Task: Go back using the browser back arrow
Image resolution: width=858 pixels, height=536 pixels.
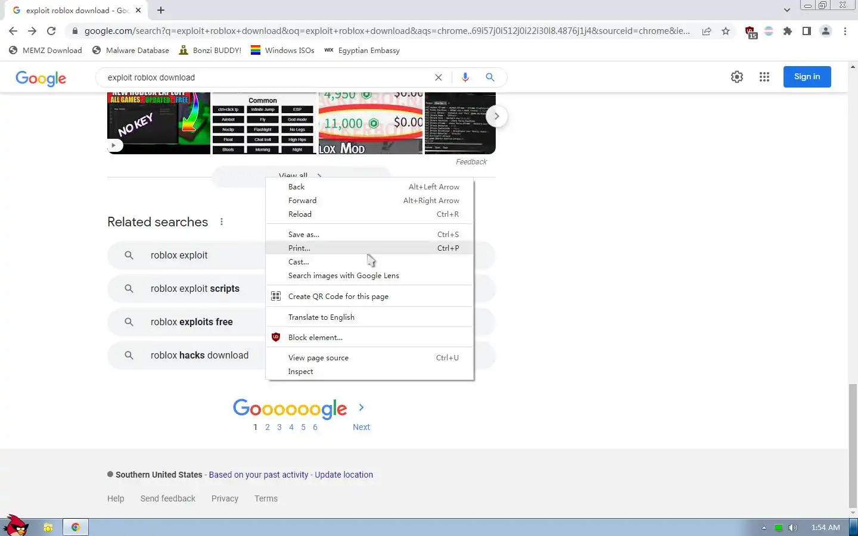Action: [13, 31]
